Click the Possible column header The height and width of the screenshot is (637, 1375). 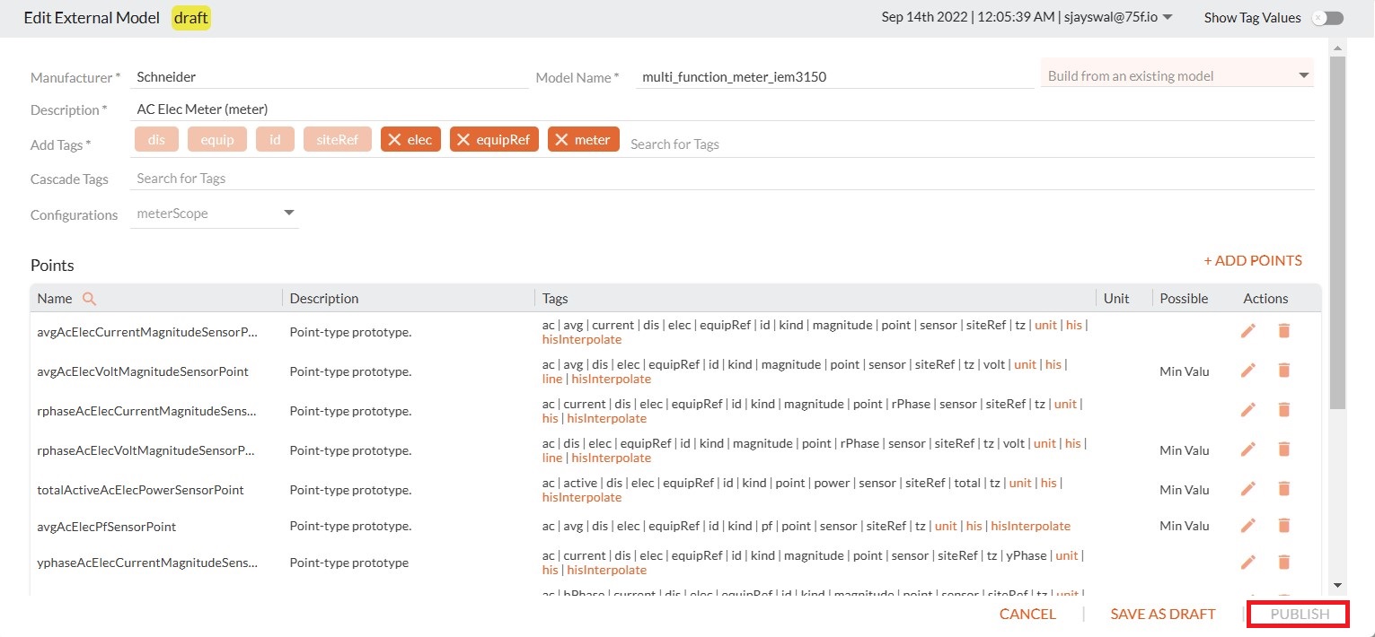(x=1184, y=299)
